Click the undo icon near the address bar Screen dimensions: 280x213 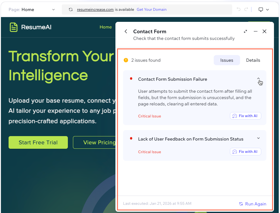pos(238,9)
